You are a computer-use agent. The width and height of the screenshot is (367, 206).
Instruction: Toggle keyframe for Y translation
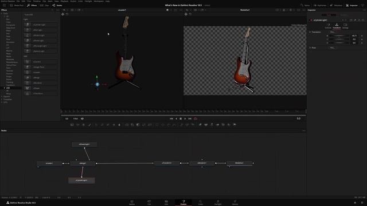362,39
